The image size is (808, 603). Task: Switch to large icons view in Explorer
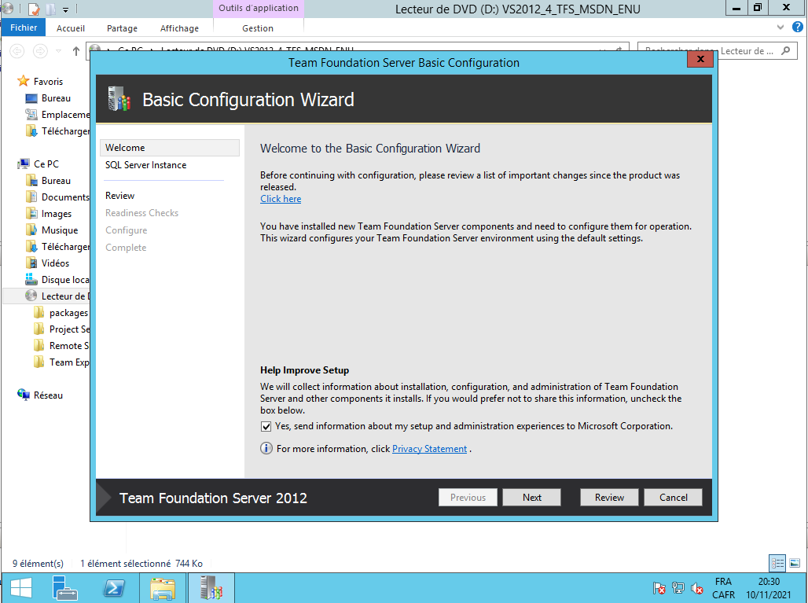pos(793,563)
